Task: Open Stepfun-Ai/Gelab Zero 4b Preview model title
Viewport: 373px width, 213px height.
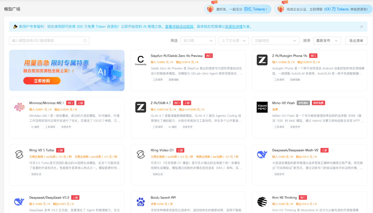Action: click(x=176, y=56)
